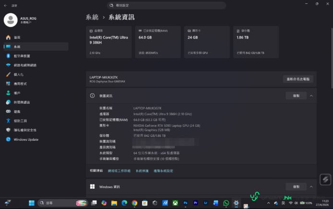Launch Copilot from the taskbar
Viewport: 333px width, 209px height.
(104, 203)
